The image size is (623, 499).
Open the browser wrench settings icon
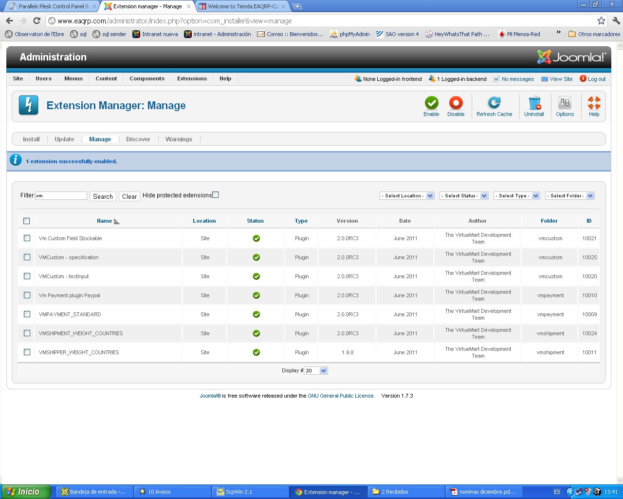616,20
